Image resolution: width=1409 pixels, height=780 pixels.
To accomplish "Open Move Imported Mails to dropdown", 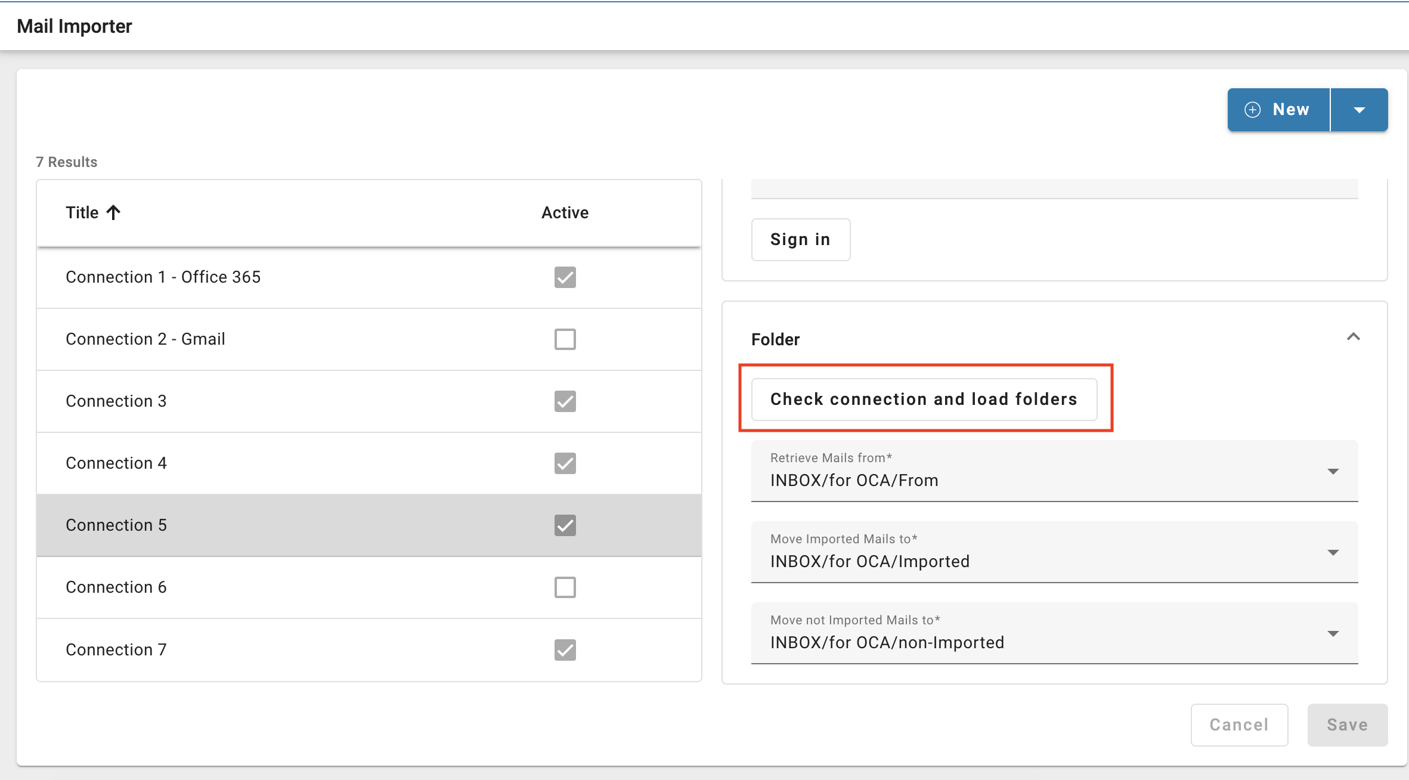I will pyautogui.click(x=1333, y=552).
